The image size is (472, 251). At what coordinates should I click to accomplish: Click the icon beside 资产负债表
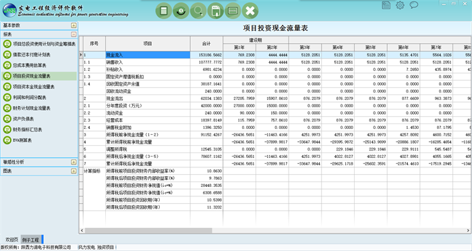click(x=7, y=119)
